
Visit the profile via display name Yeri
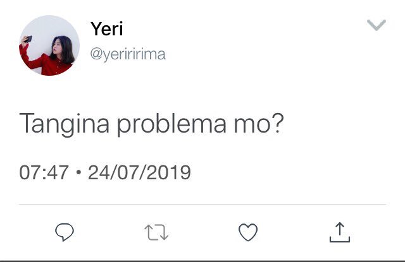click(x=107, y=28)
